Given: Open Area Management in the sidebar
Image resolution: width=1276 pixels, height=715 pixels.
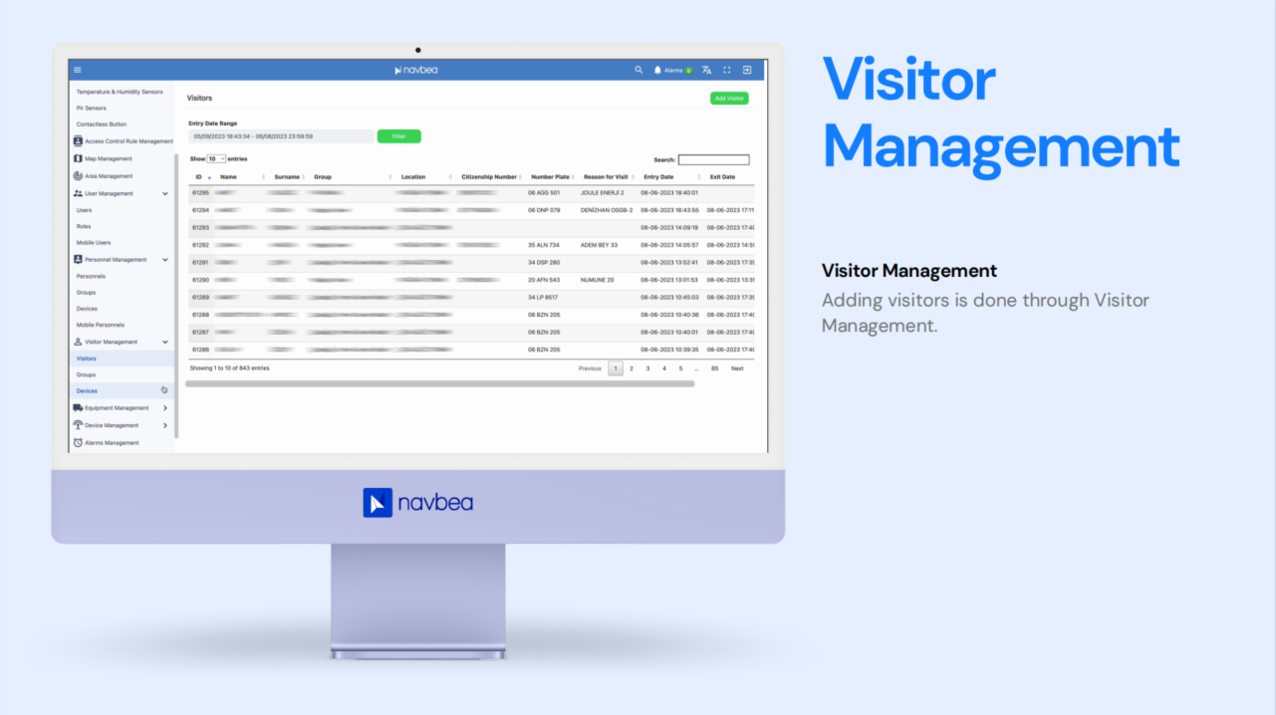Looking at the screenshot, I should (108, 176).
